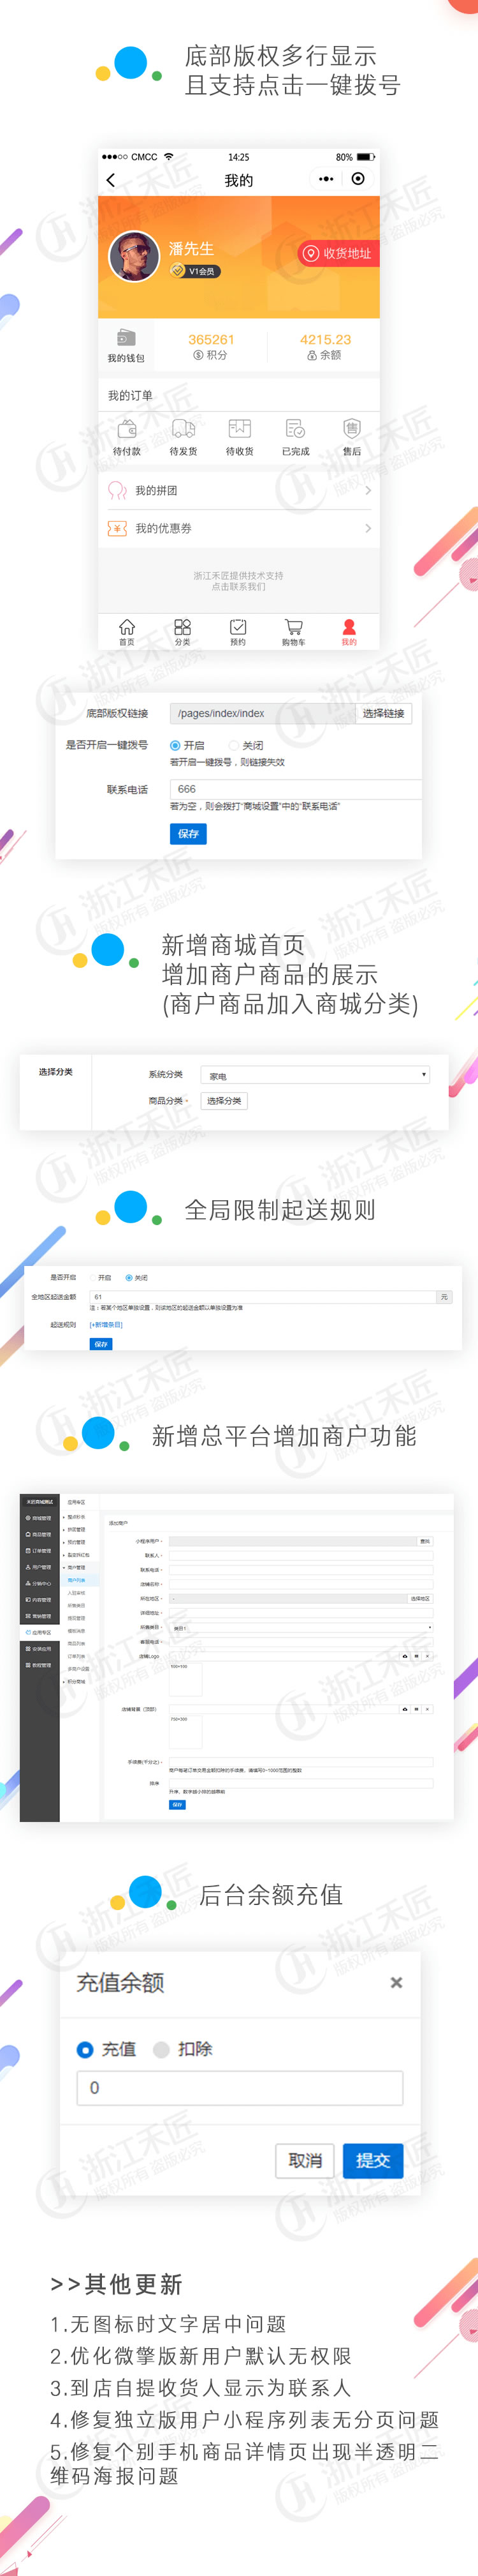Select the 扣除 radio option
This screenshot has width=478, height=2576.
point(162,2049)
